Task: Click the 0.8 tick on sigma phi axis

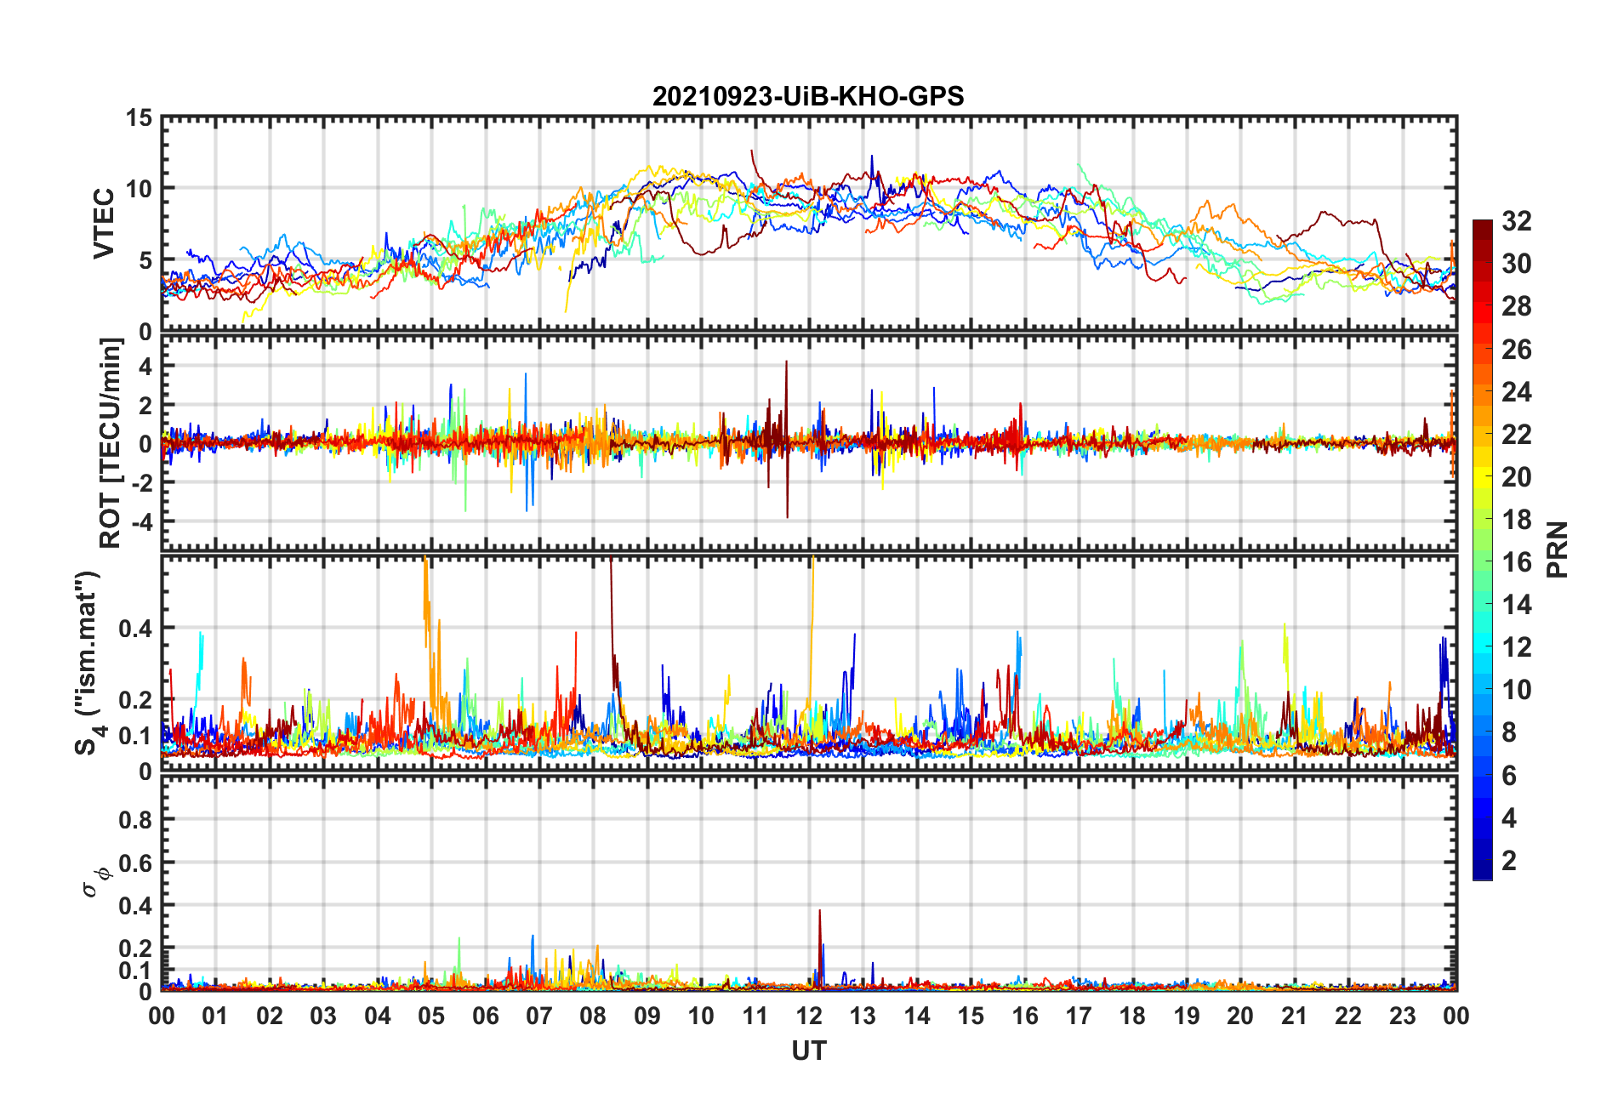Action: [x=135, y=820]
